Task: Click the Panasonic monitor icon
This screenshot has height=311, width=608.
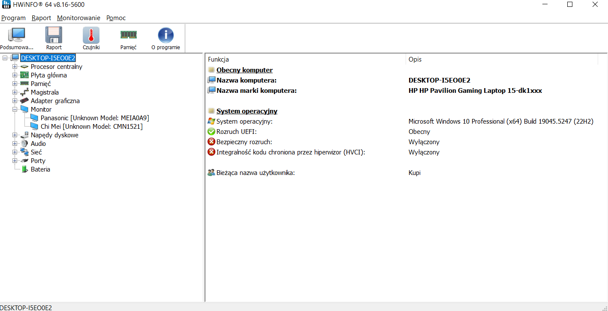Action: pyautogui.click(x=34, y=118)
